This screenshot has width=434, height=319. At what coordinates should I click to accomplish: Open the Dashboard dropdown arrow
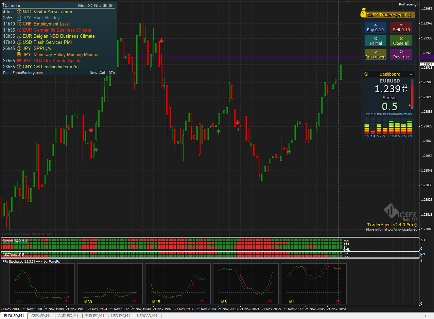tap(411, 74)
